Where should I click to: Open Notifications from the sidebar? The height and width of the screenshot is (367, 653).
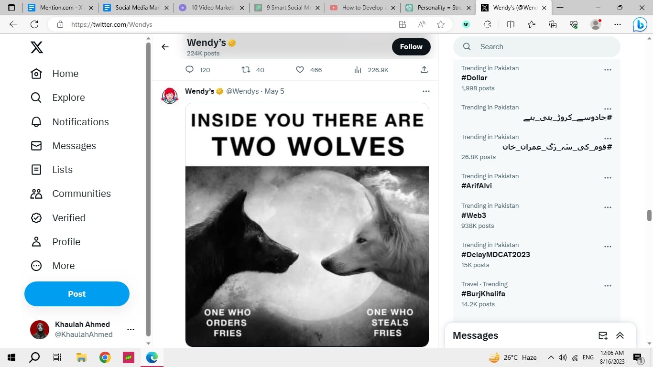point(69,122)
